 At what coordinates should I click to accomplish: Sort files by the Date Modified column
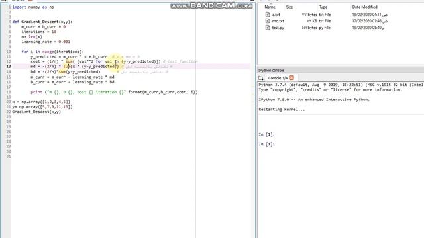point(364,7)
